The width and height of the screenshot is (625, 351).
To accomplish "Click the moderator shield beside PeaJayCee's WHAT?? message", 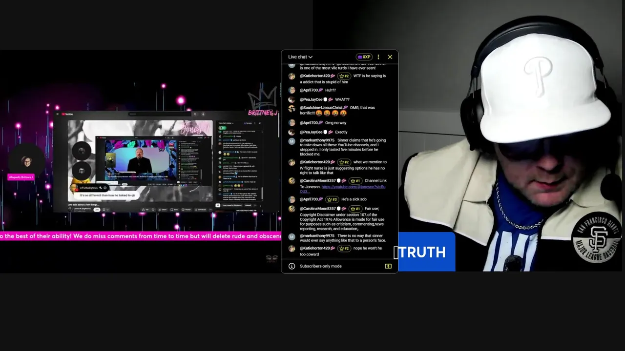I will (x=325, y=99).
